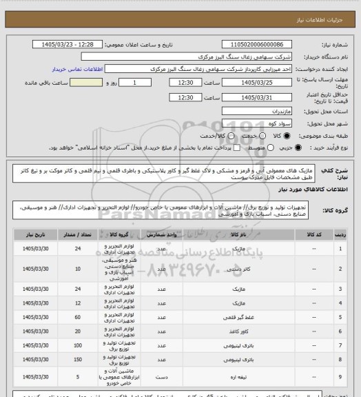The image size is (361, 397).
Task: Toggle the اسناد خزانه اسلامی payment checkbox
Action: point(237,147)
